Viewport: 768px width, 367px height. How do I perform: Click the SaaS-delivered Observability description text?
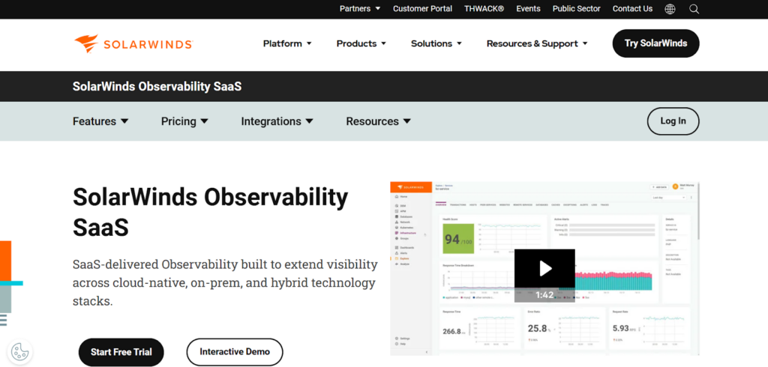pyautogui.click(x=225, y=283)
